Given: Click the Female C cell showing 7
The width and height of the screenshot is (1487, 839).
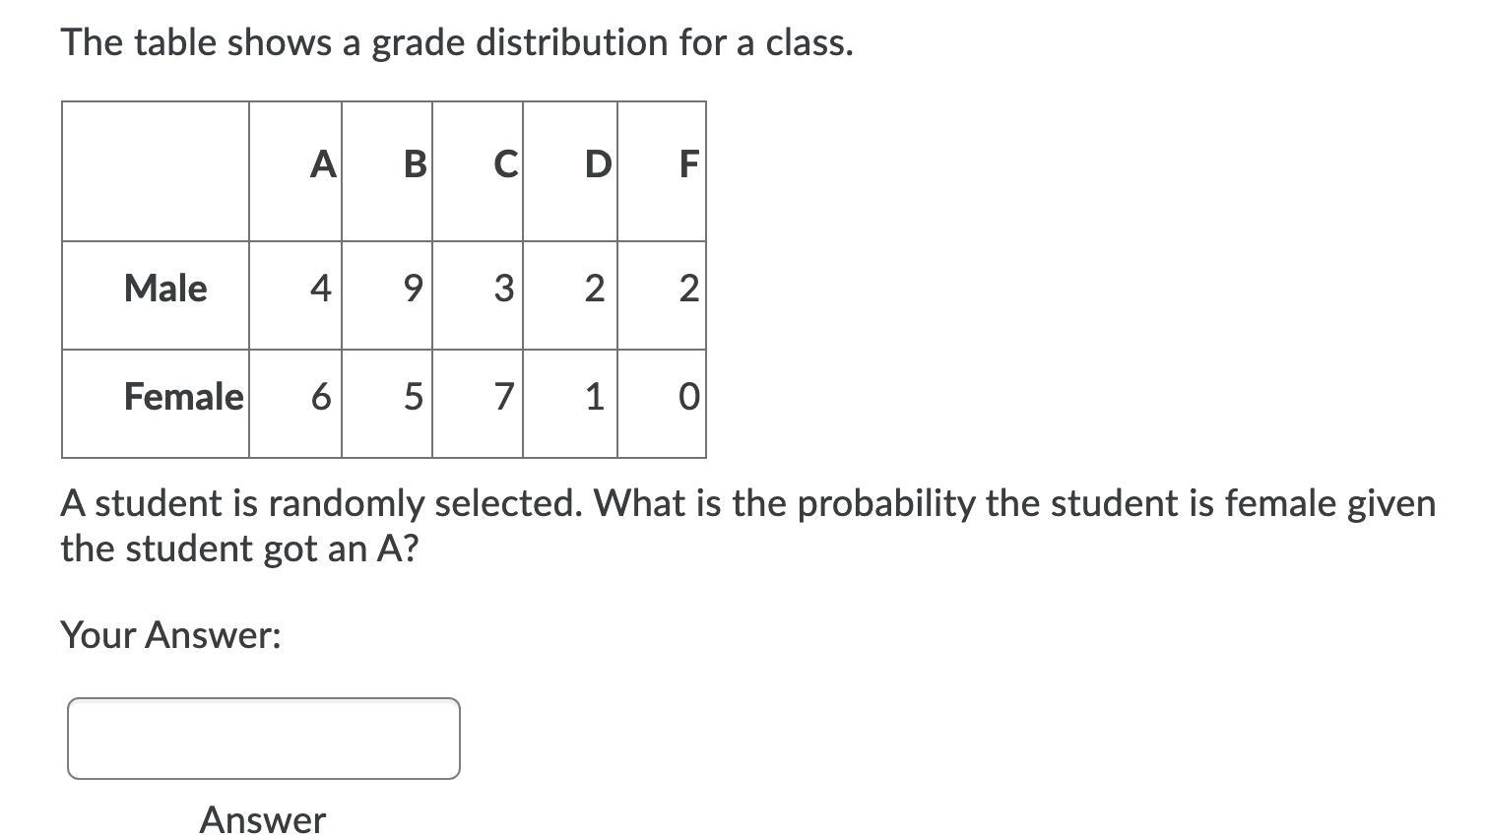Looking at the screenshot, I should pyautogui.click(x=478, y=404).
